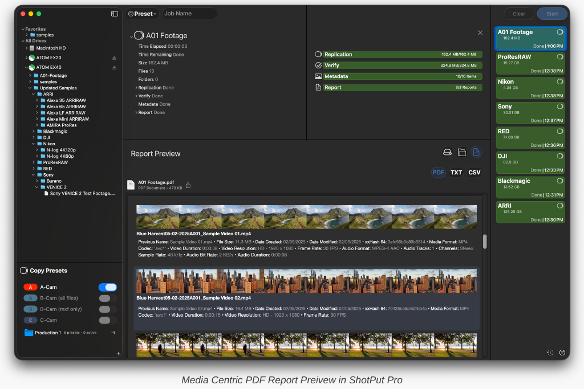This screenshot has height=389, width=584.
Task: Toggle the sidebar panel icon
Action: [x=115, y=14]
